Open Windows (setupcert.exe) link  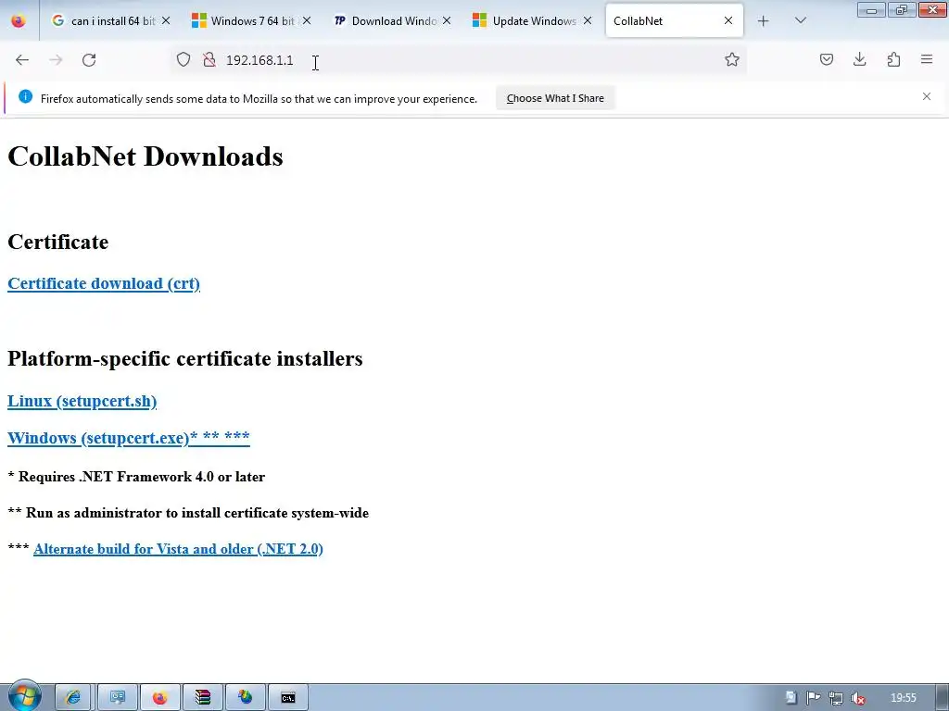[128, 438]
